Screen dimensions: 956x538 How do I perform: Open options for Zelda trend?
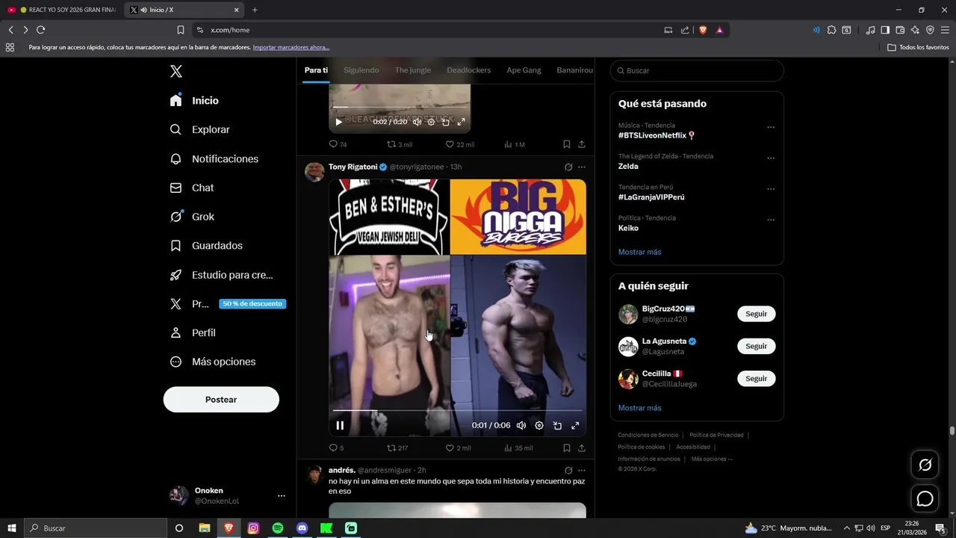tap(771, 158)
